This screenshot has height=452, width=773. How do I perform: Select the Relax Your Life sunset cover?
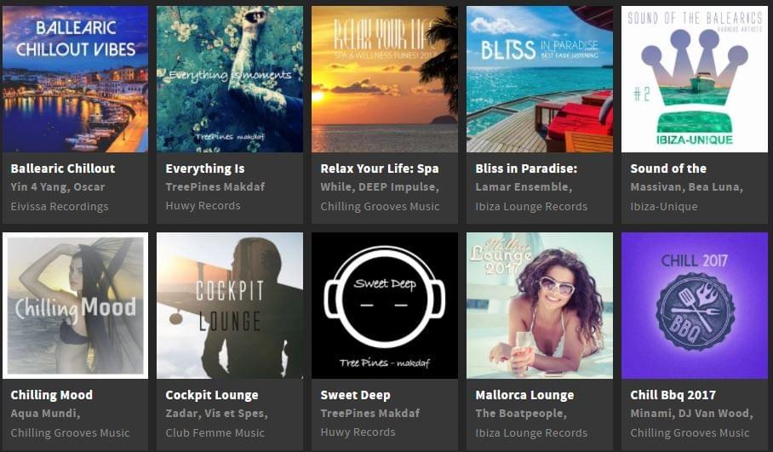(x=385, y=79)
